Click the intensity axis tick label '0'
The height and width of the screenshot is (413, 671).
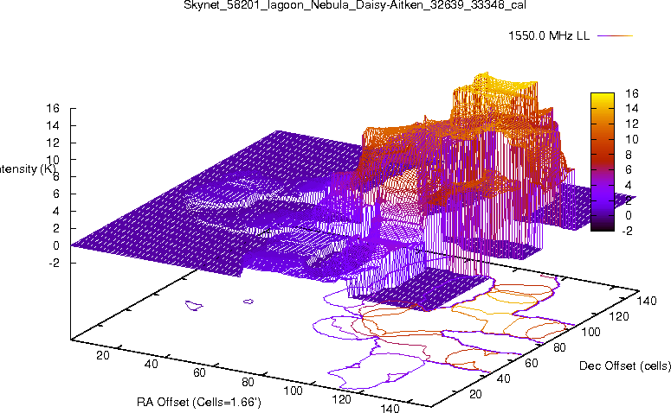pos(56,245)
